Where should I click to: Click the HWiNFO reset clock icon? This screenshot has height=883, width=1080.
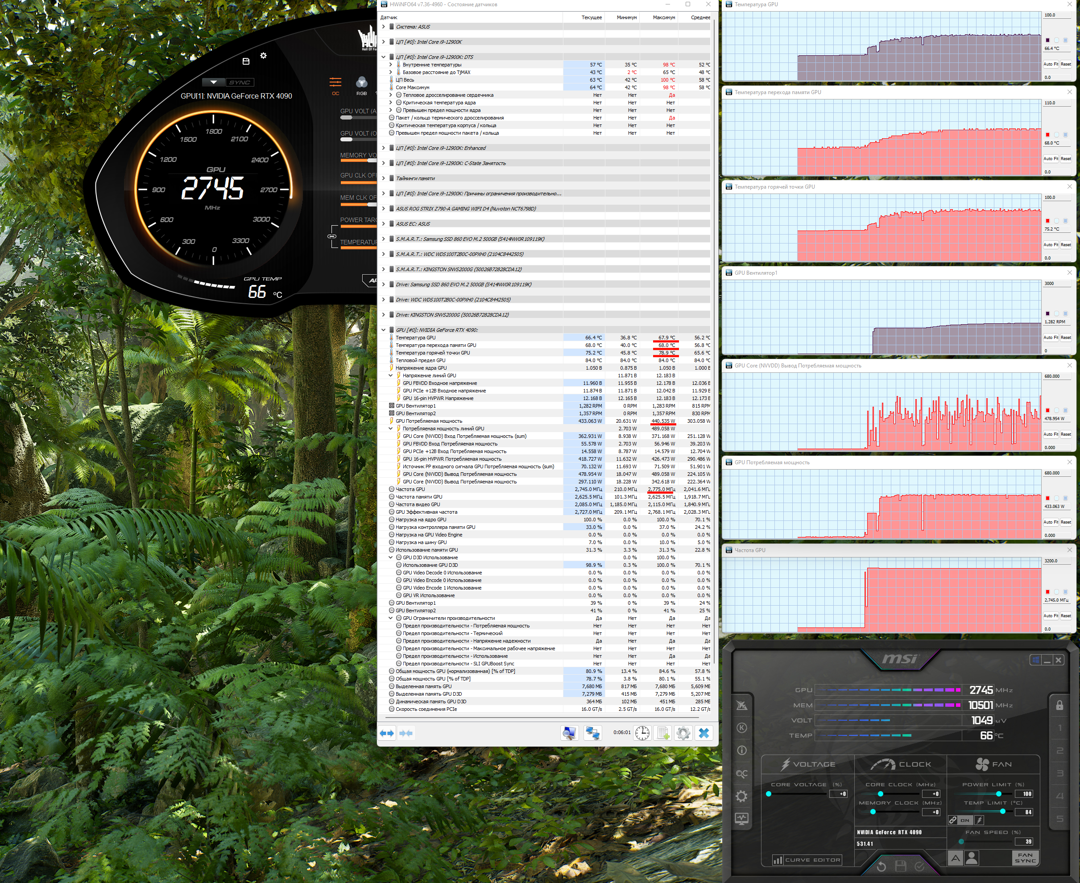[x=642, y=733]
